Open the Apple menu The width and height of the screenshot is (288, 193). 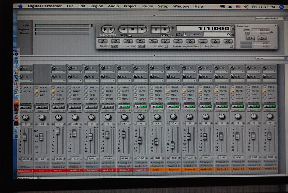(x=21, y=6)
